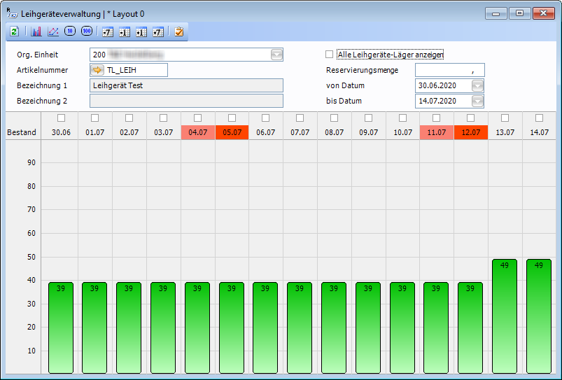The height and width of the screenshot is (380, 562).
Task: Set scale to 10 in toolbar
Action: coord(70,31)
